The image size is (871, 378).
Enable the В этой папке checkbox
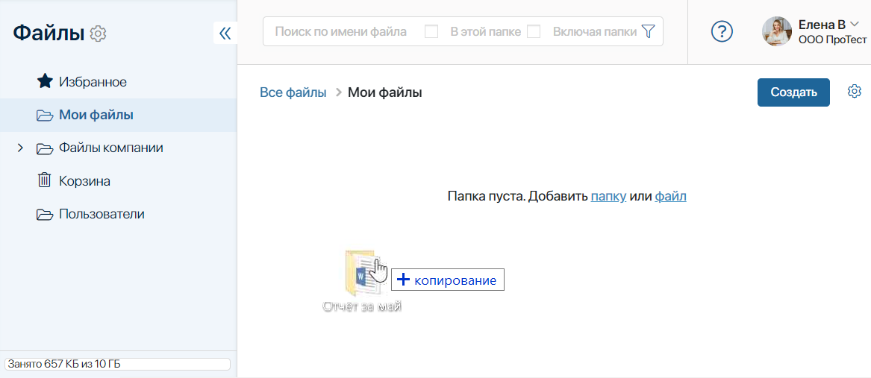[431, 31]
